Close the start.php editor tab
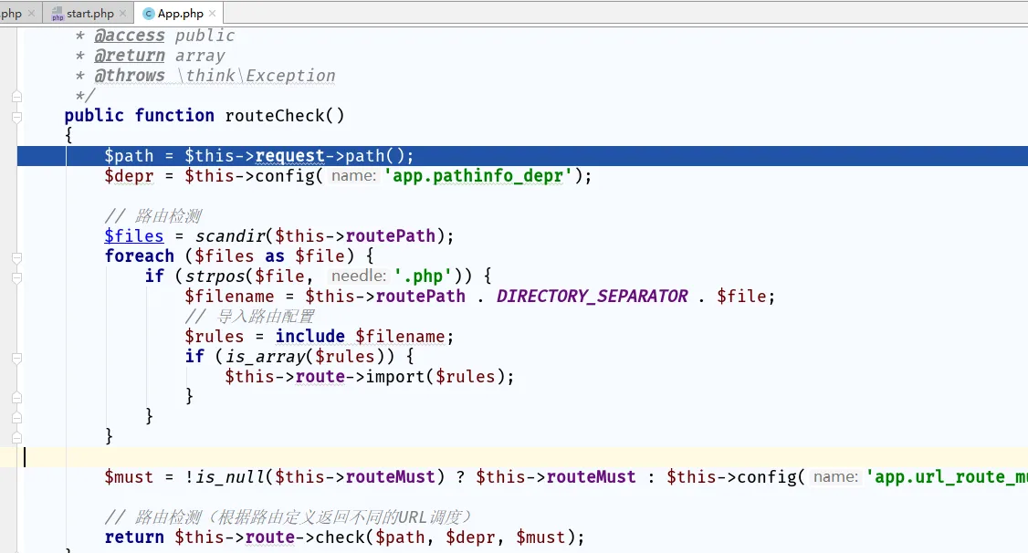The width and height of the screenshot is (1028, 553). pos(123,14)
